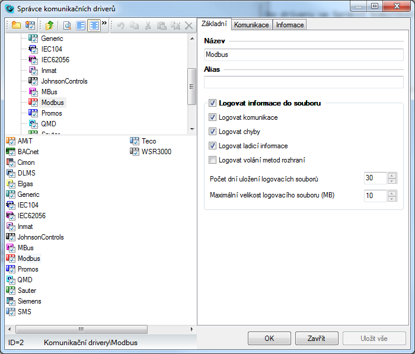Click the Zavřít button

pyautogui.click(x=317, y=339)
